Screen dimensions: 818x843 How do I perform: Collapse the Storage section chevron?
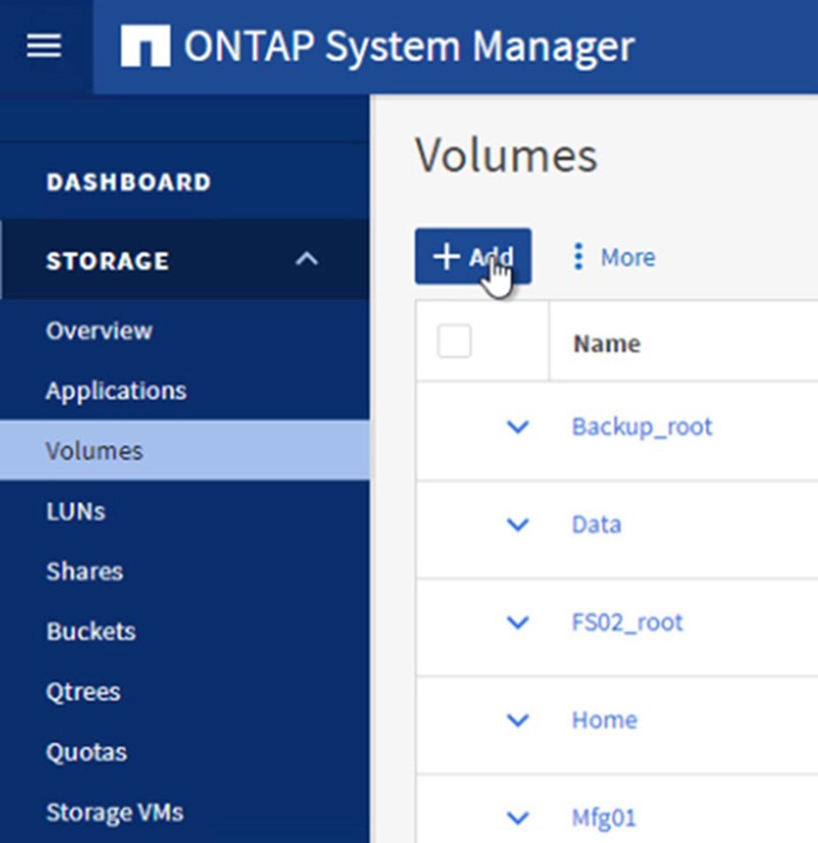pos(307,260)
